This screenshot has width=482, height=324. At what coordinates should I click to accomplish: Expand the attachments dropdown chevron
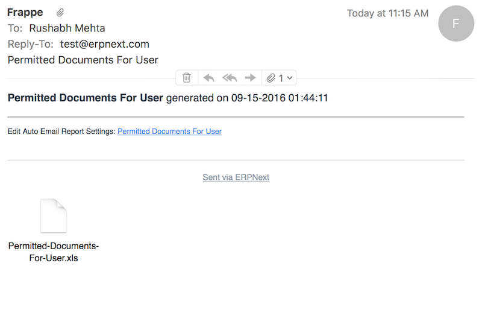(x=290, y=78)
